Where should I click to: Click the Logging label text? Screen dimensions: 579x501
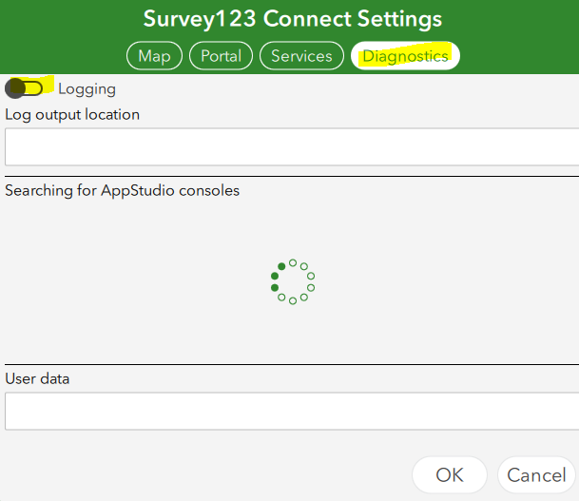tap(87, 89)
